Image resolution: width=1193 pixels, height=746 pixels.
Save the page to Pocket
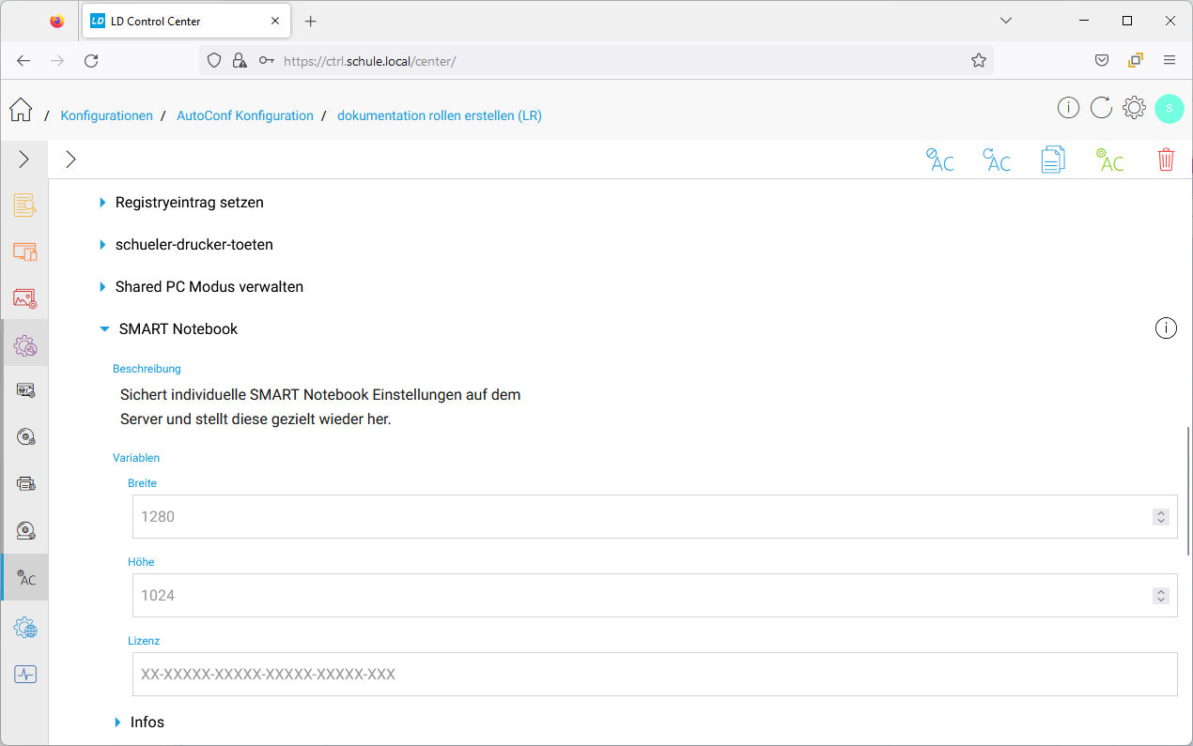coord(1102,60)
